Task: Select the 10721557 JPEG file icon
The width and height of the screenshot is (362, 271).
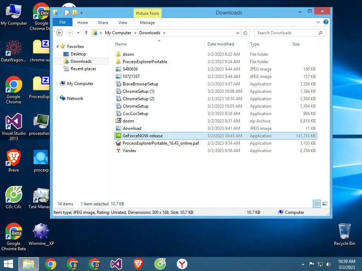Action: click(x=118, y=77)
